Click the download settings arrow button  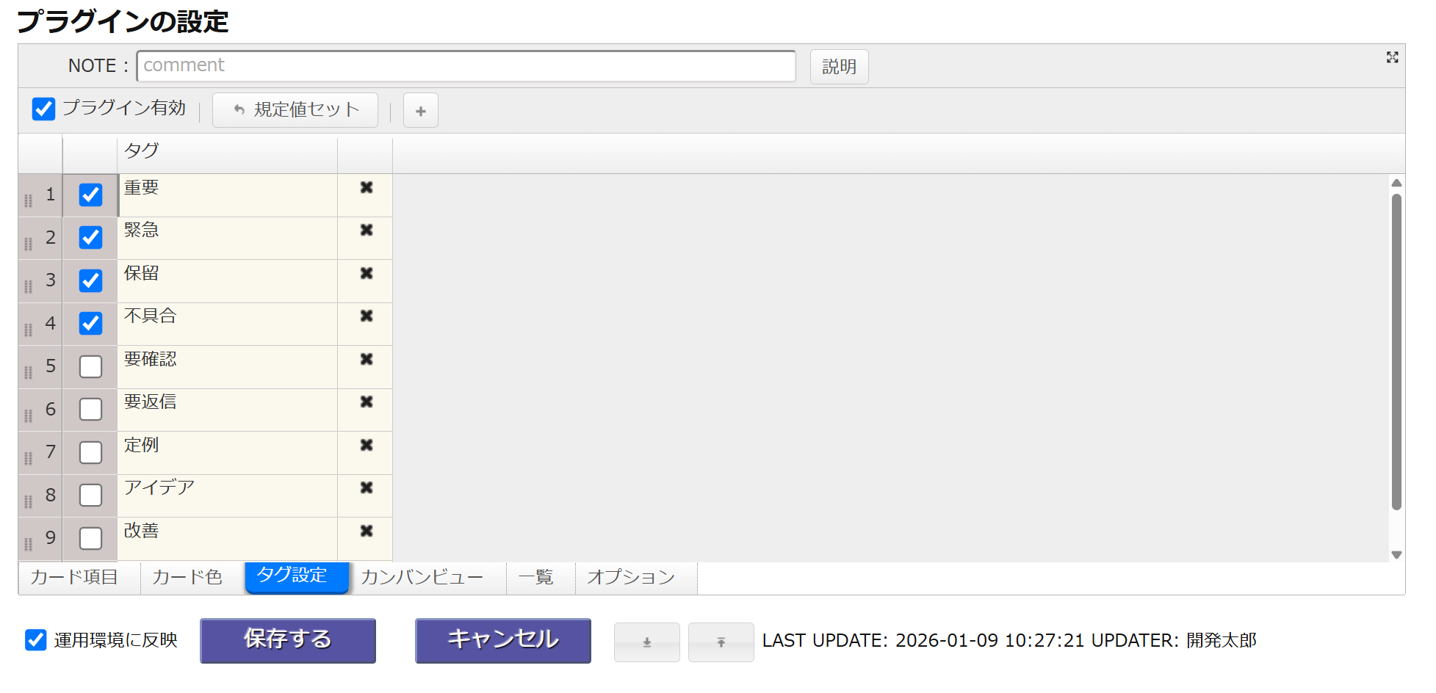(647, 642)
